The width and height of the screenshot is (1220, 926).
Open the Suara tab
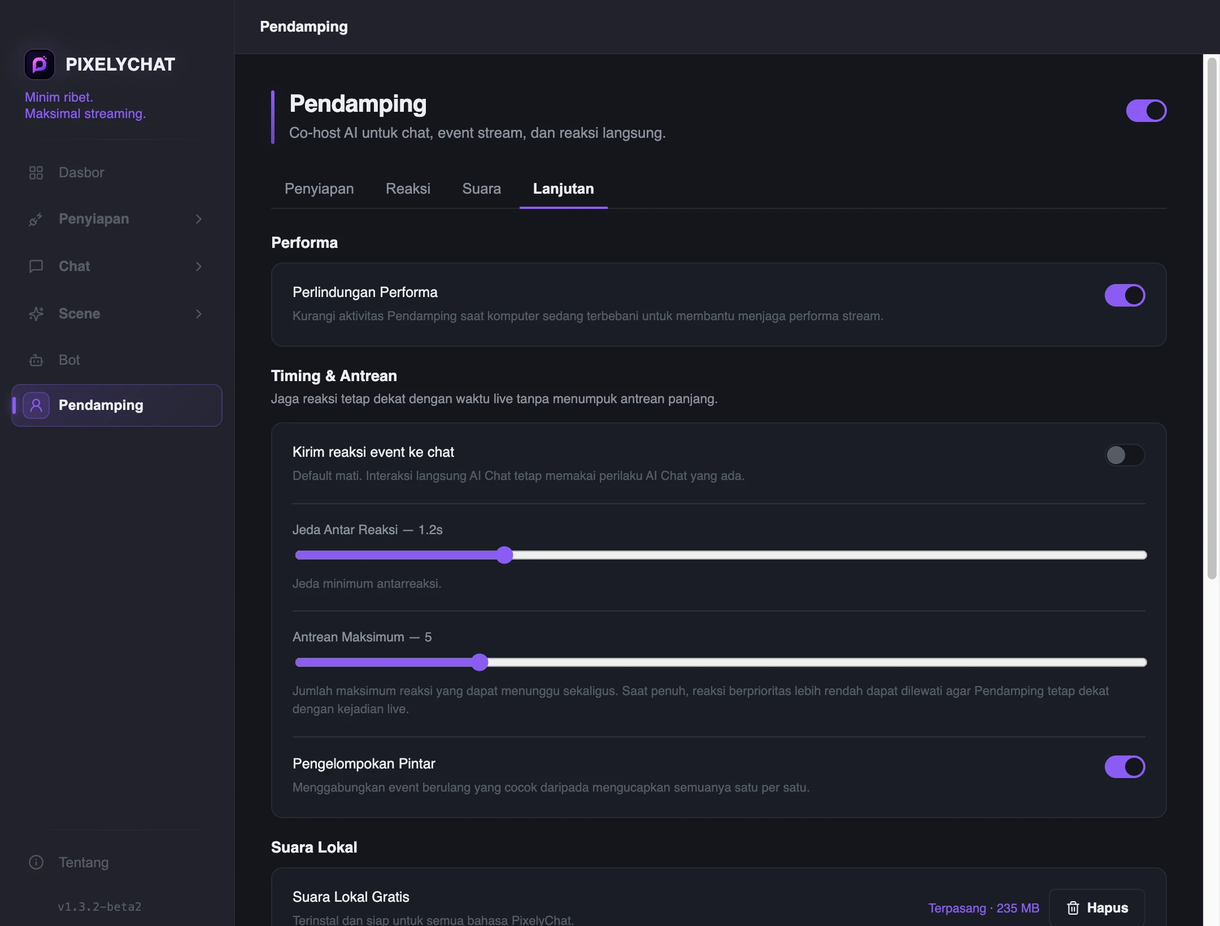click(x=481, y=189)
